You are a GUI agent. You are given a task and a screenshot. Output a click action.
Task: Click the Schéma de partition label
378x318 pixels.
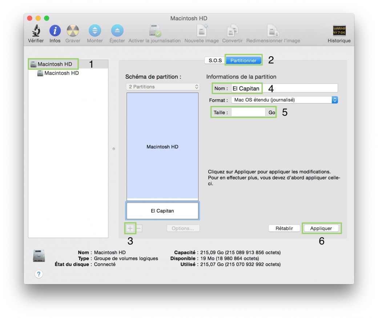pos(153,77)
